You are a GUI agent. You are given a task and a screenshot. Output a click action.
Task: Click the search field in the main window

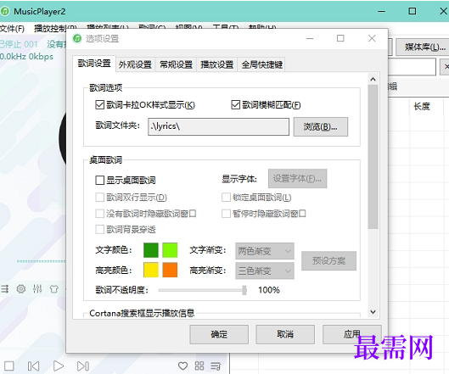[413, 66]
